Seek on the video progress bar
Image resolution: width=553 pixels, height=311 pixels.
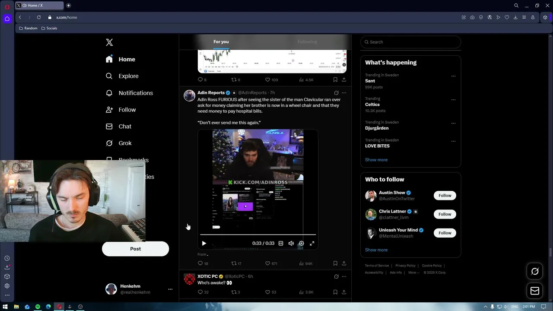tap(258, 235)
